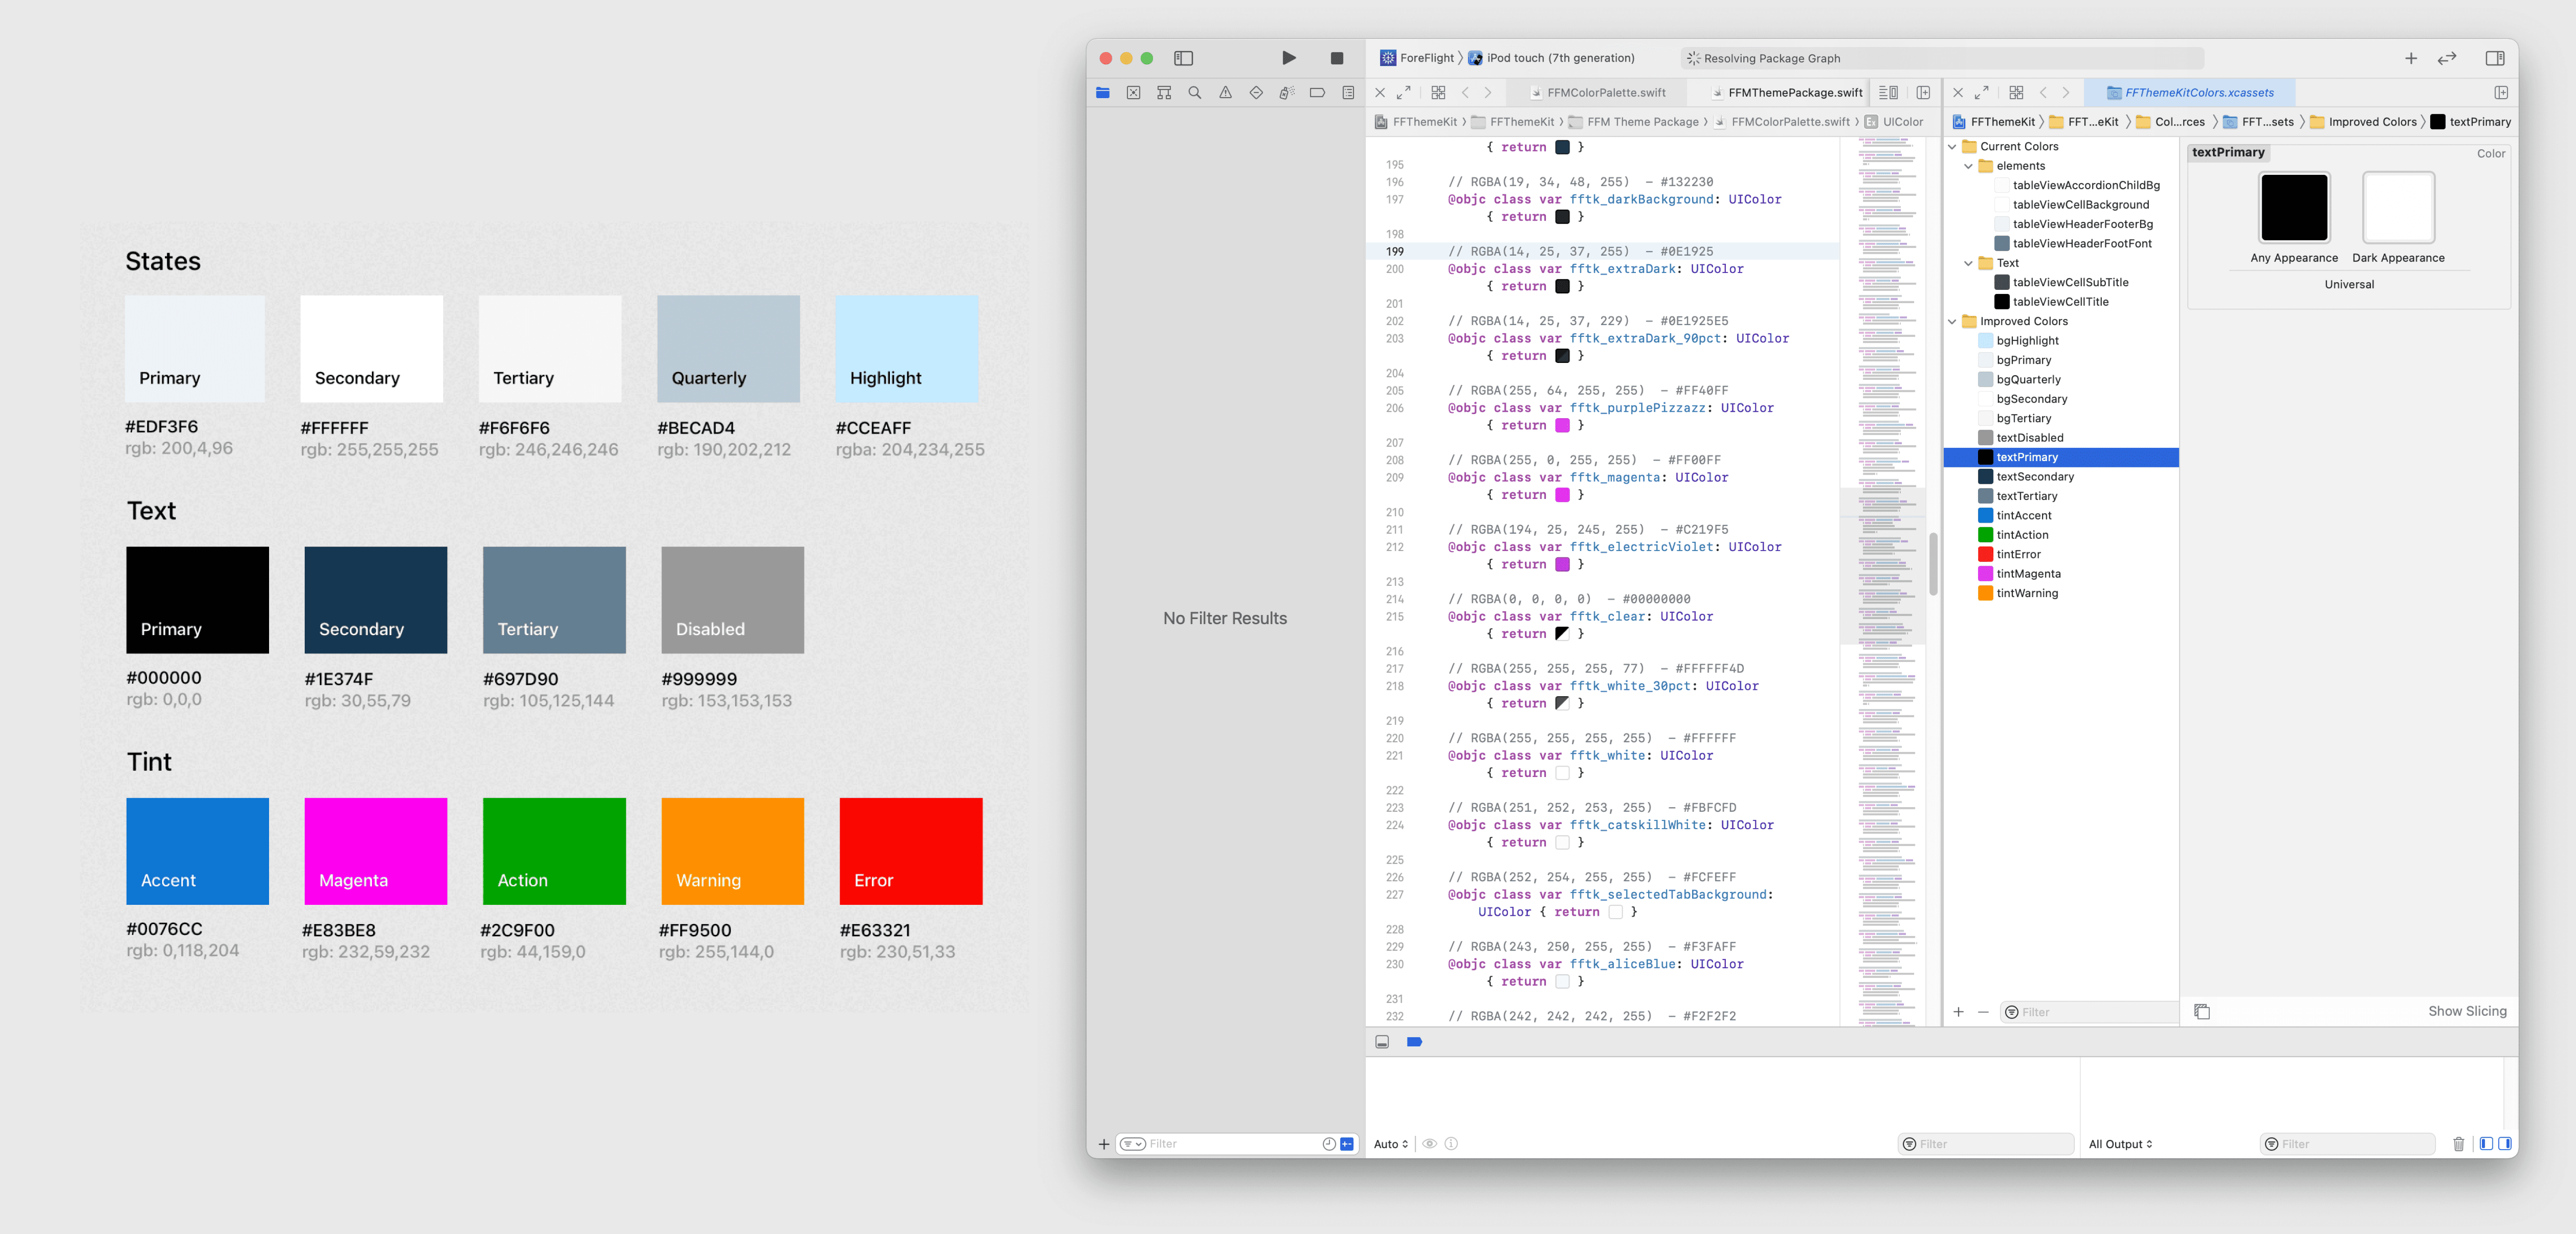This screenshot has width=2576, height=1234.
Task: Open the Source Control navigator icon
Action: [x=1133, y=93]
